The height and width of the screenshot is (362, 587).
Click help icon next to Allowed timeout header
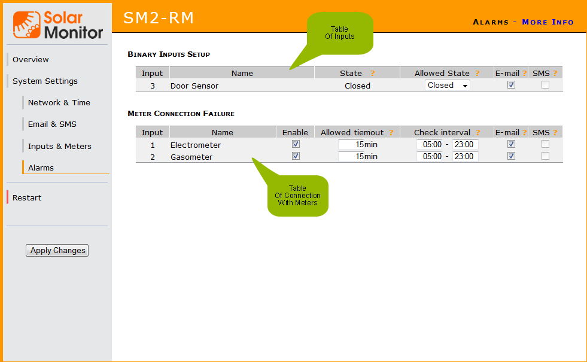391,132
